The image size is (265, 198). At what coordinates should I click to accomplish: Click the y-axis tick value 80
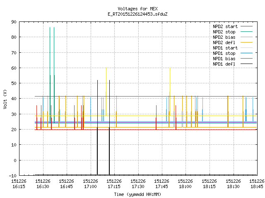click(14, 37)
